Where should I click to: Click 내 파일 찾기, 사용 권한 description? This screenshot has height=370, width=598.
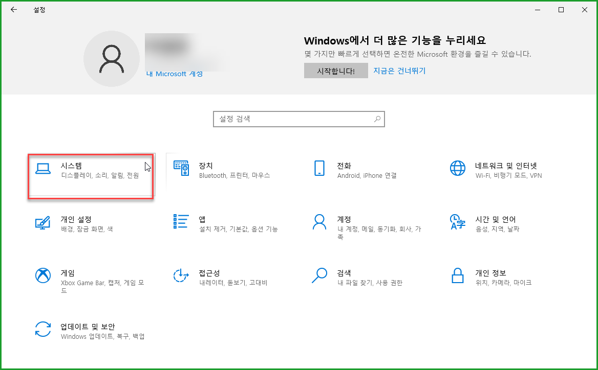(x=370, y=283)
